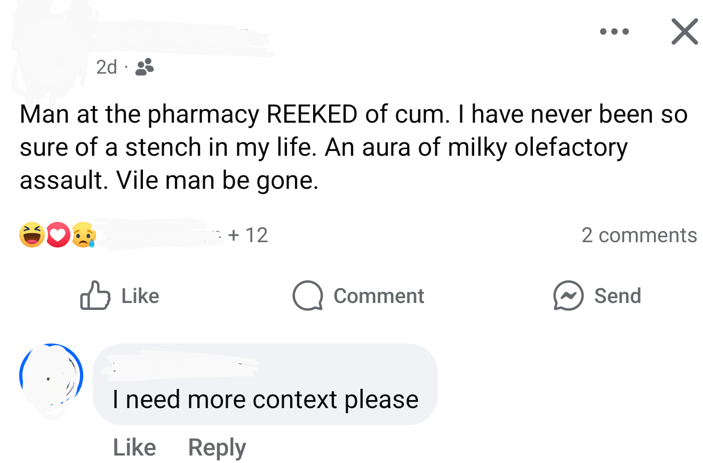The height and width of the screenshot is (463, 703).
Task: Click the post text about the pharmacy
Action: coord(352,147)
